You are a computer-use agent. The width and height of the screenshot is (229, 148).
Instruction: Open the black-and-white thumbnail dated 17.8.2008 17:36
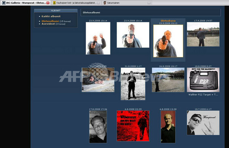(x=98, y=127)
